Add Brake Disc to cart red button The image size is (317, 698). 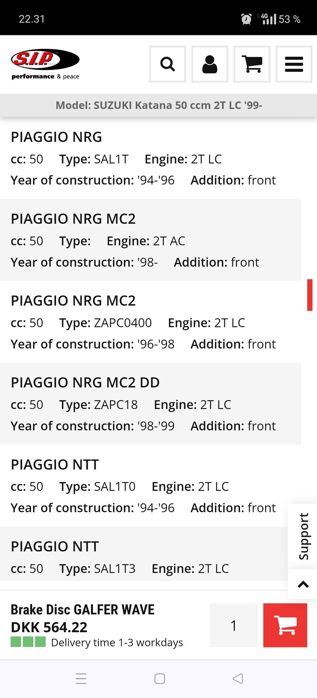tap(285, 625)
